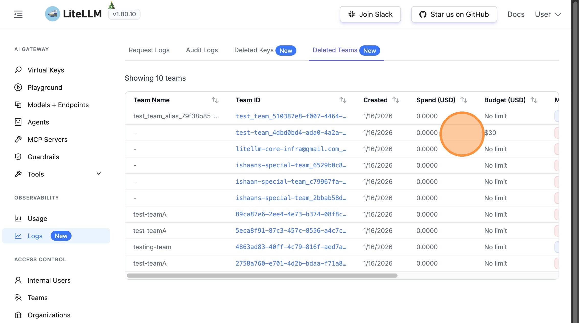Switch to the Request Logs tab
The height and width of the screenshot is (323, 579).
pos(149,50)
